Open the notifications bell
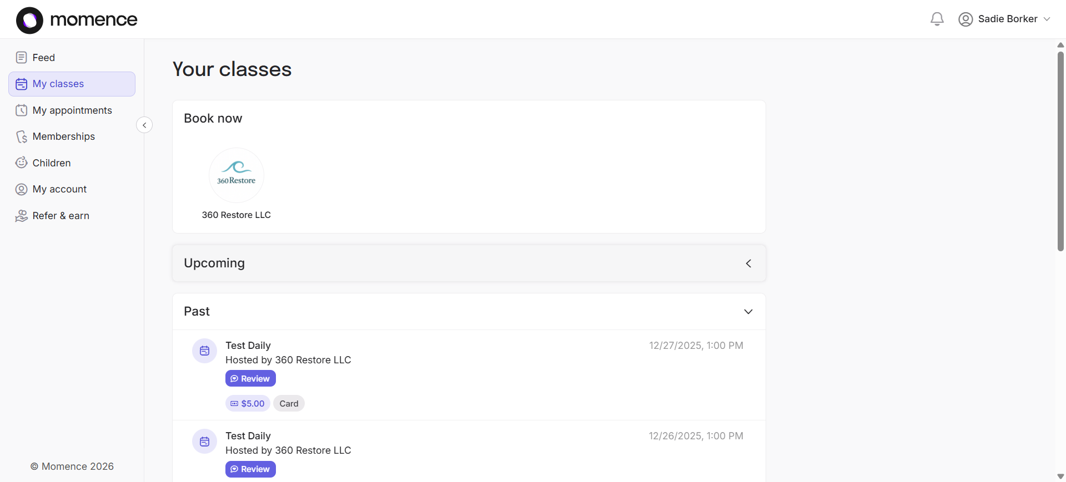The height and width of the screenshot is (482, 1066). pos(937,18)
